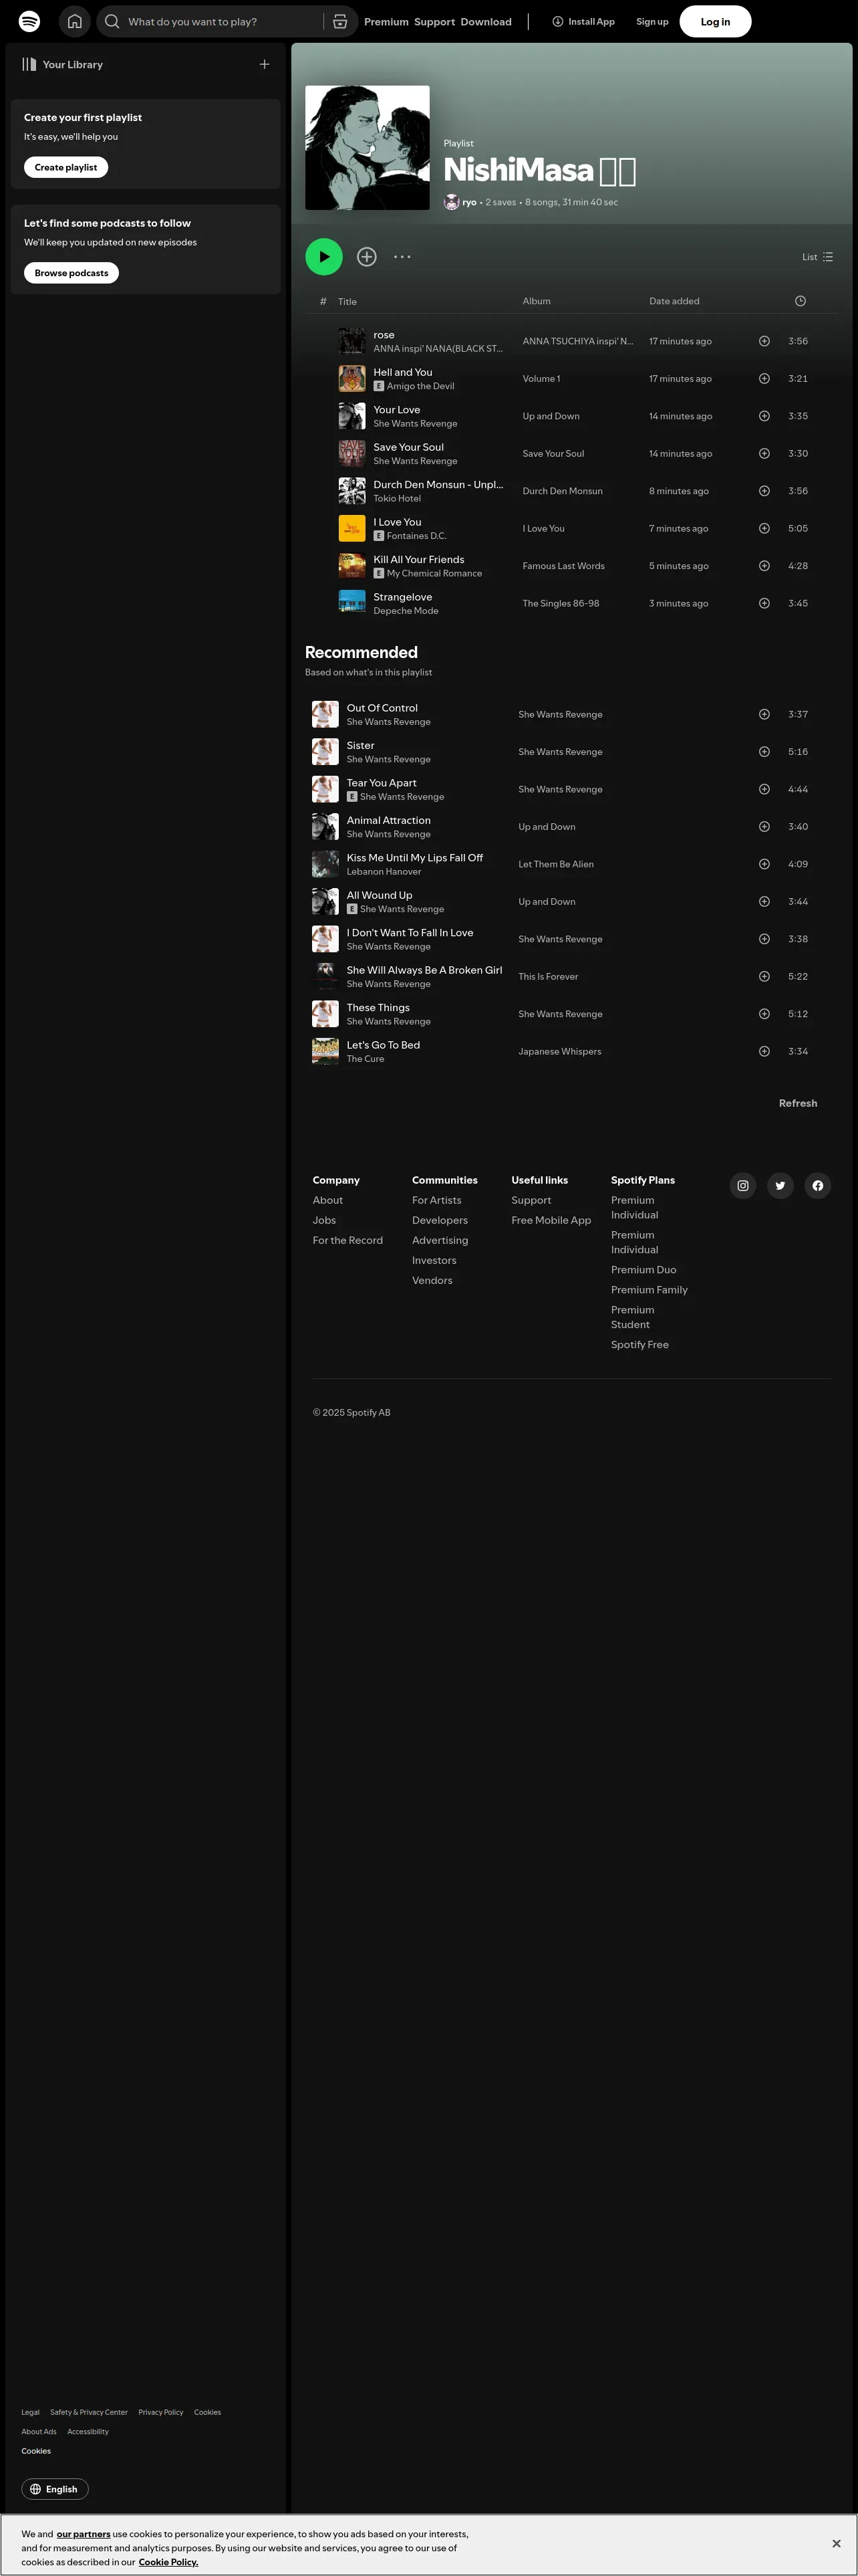Image resolution: width=858 pixels, height=2576 pixels.
Task: Add Hell and You to Liked Songs
Action: pos(764,379)
